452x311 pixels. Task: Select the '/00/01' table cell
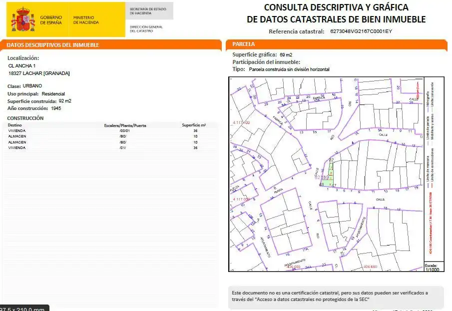click(124, 130)
